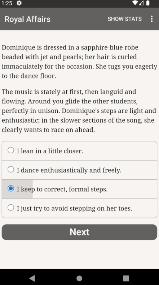The width and height of the screenshot is (159, 285).
Task: Open the three-dot overflow menu
Action: click(152, 19)
